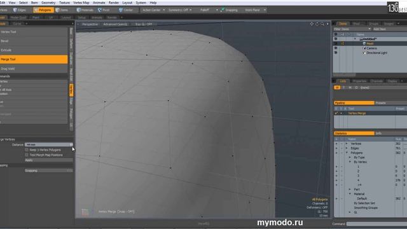Toggle the Snapping button in toolbar
Screen dimensions: 407x229
230,10
